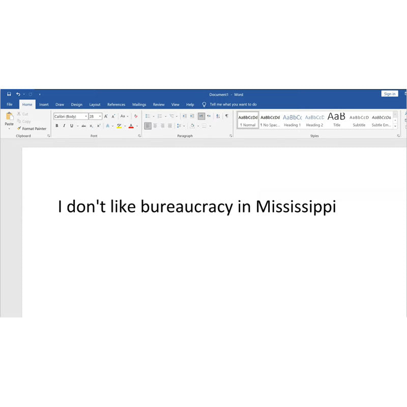The image size is (407, 407).
Task: Click the Tell me what you want to do box
Action: [x=233, y=104]
